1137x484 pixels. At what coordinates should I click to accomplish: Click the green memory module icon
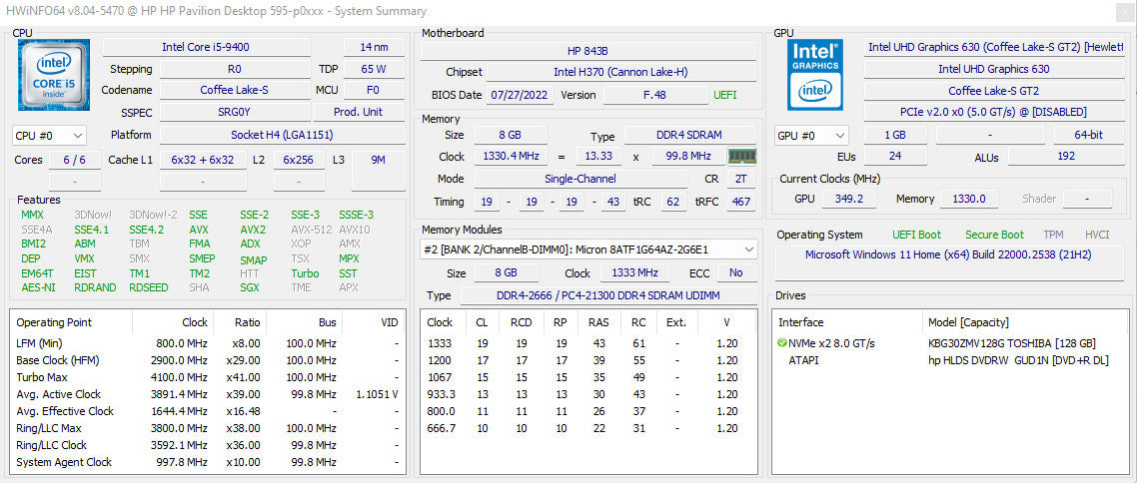741,156
